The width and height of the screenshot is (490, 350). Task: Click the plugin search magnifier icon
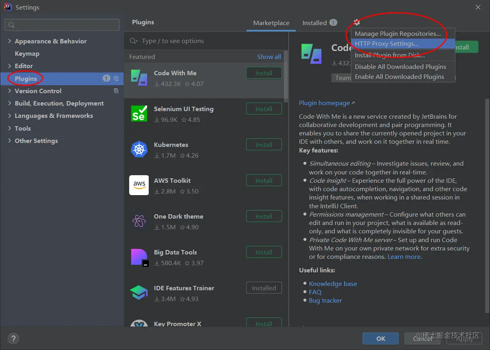point(134,41)
